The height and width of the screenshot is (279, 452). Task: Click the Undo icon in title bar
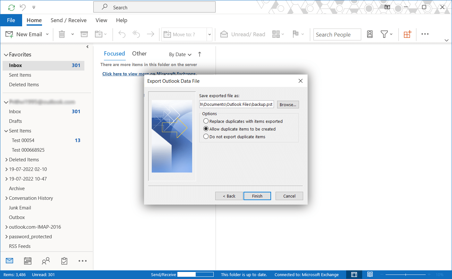tap(23, 7)
